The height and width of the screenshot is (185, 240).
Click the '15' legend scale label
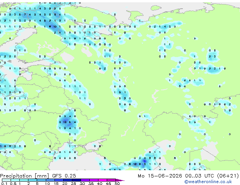coord(56,183)
